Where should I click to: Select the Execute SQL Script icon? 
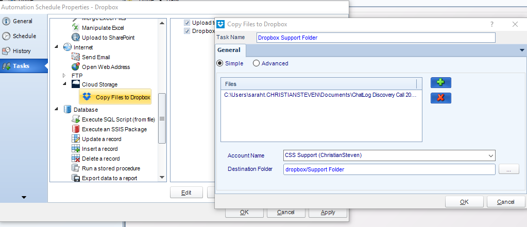pos(76,119)
